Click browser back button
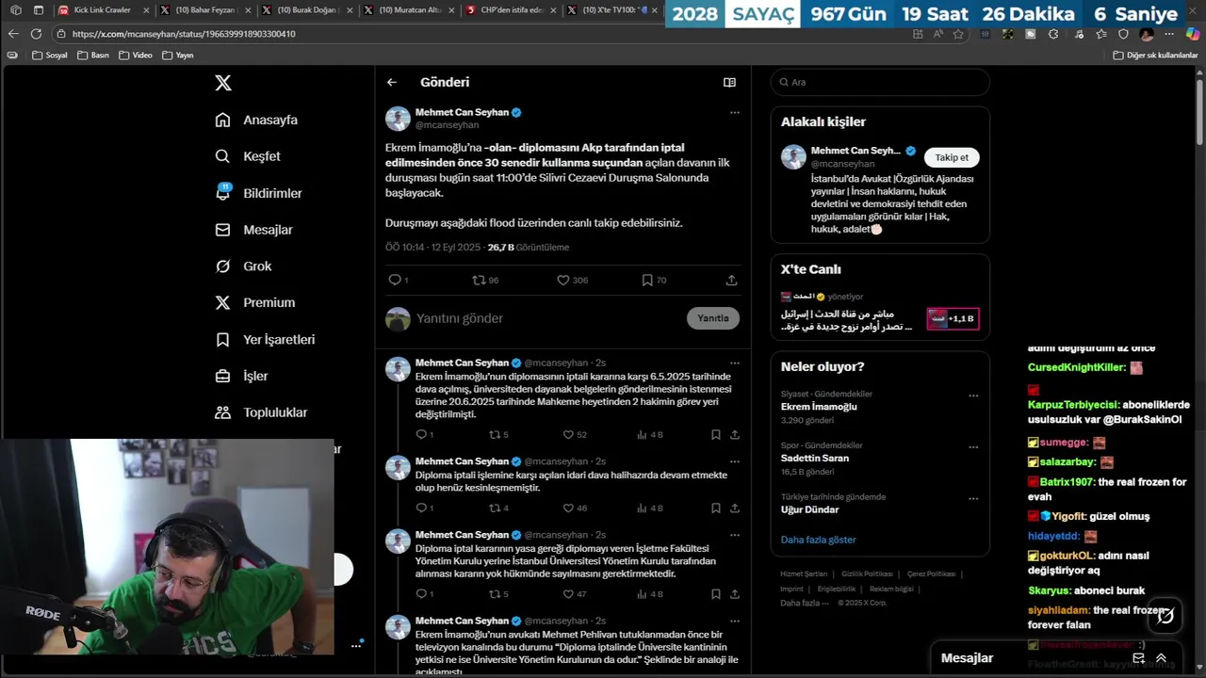This screenshot has width=1206, height=678. 13,33
